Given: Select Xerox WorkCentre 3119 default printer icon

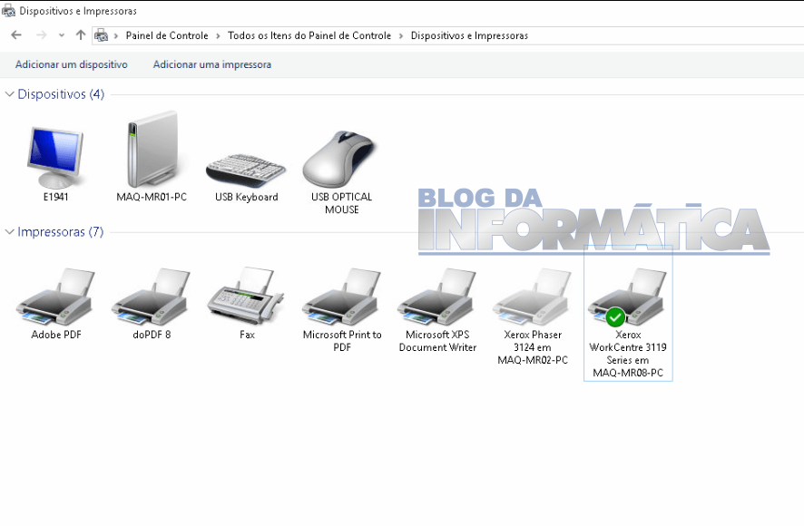Looking at the screenshot, I should tap(628, 297).
